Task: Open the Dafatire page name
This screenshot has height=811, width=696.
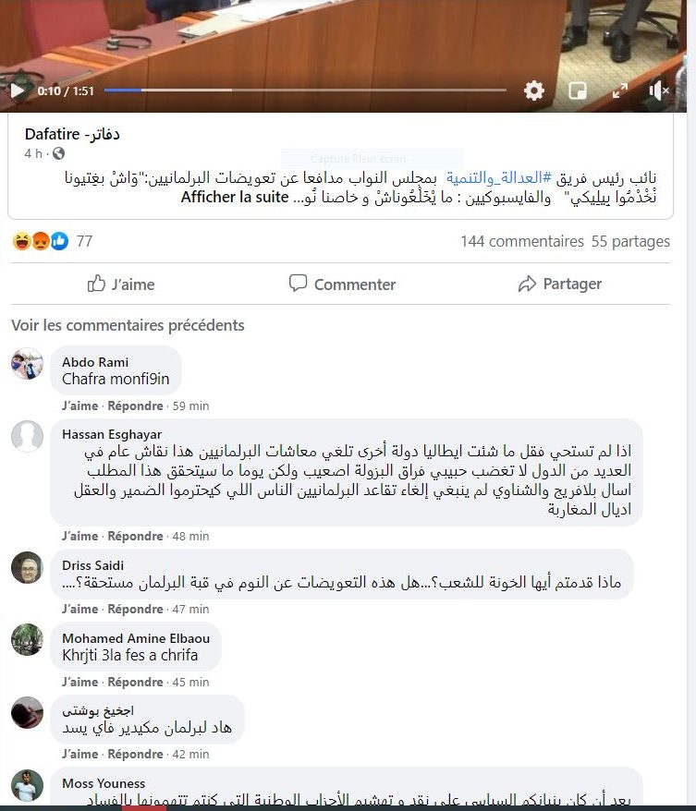Action: pyautogui.click(x=72, y=135)
